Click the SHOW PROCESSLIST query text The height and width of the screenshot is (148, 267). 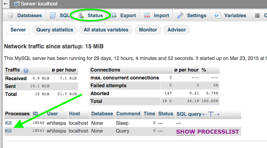pyautogui.click(x=207, y=132)
